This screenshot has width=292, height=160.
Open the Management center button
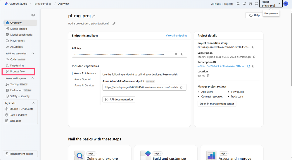(20, 154)
